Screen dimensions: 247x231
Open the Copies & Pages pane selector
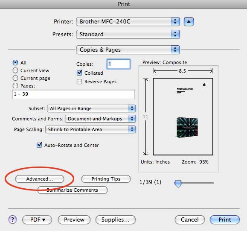click(x=128, y=50)
